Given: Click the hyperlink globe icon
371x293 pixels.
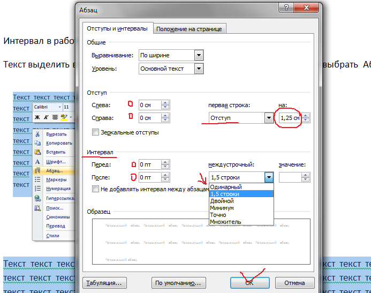Looking at the screenshot, I should click(37, 198).
